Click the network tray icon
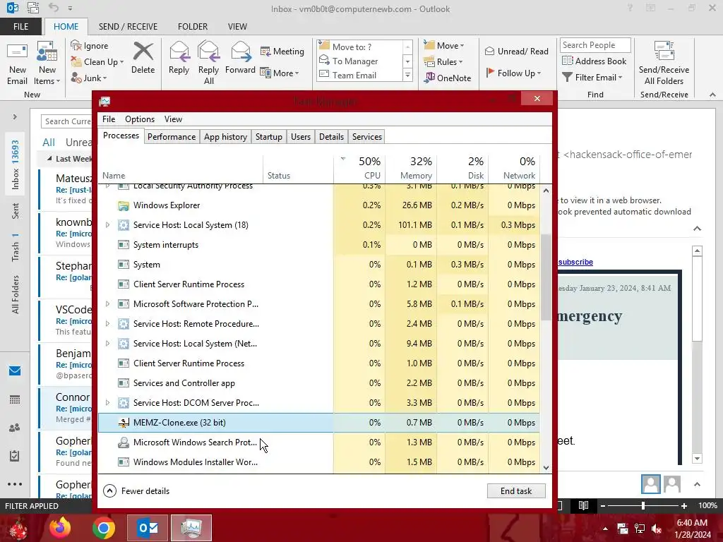The image size is (723, 542). pos(640,528)
